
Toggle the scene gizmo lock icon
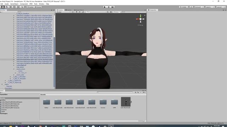(145, 15)
